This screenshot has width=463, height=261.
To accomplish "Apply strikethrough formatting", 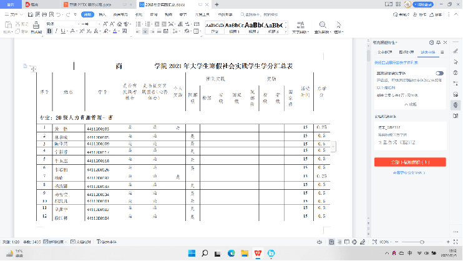I will [x=72, y=31].
